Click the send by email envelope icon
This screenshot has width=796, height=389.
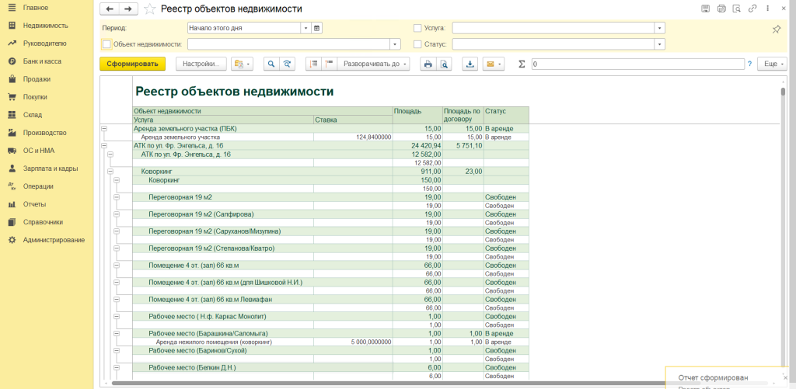click(490, 64)
